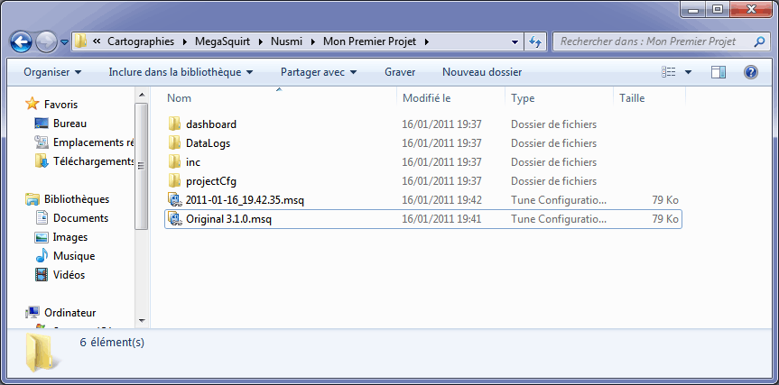The image size is (779, 385).
Task: Click the change view icon in toolbar
Action: coord(669,72)
